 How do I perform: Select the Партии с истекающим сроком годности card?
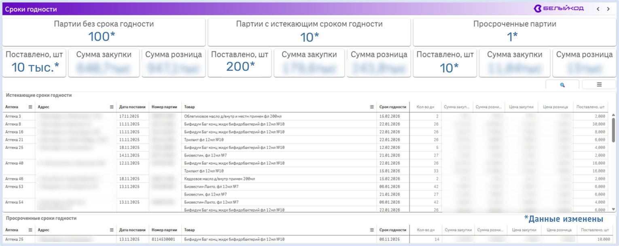(x=309, y=32)
